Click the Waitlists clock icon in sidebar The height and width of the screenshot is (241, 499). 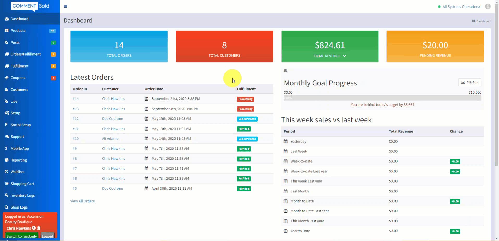click(7, 172)
